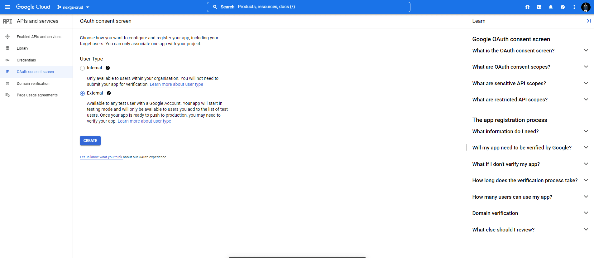This screenshot has height=258, width=594.
Task: Click APIs and services header text
Action: point(38,21)
